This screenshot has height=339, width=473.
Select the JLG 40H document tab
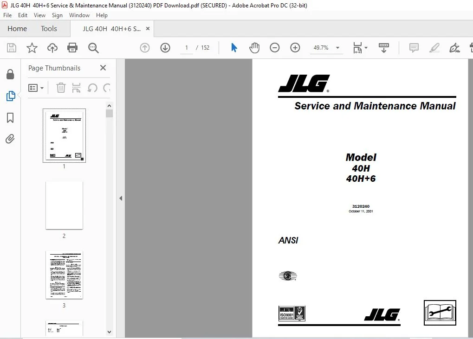click(x=111, y=29)
